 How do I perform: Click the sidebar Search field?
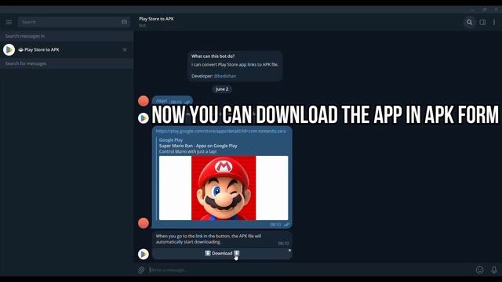tap(74, 22)
